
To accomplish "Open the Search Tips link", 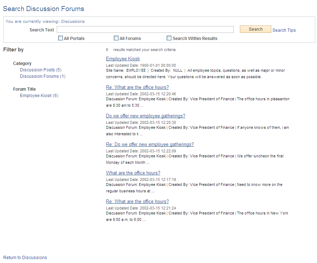I will click(x=284, y=30).
